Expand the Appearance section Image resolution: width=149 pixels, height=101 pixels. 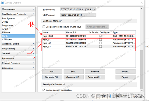(x=18, y=58)
